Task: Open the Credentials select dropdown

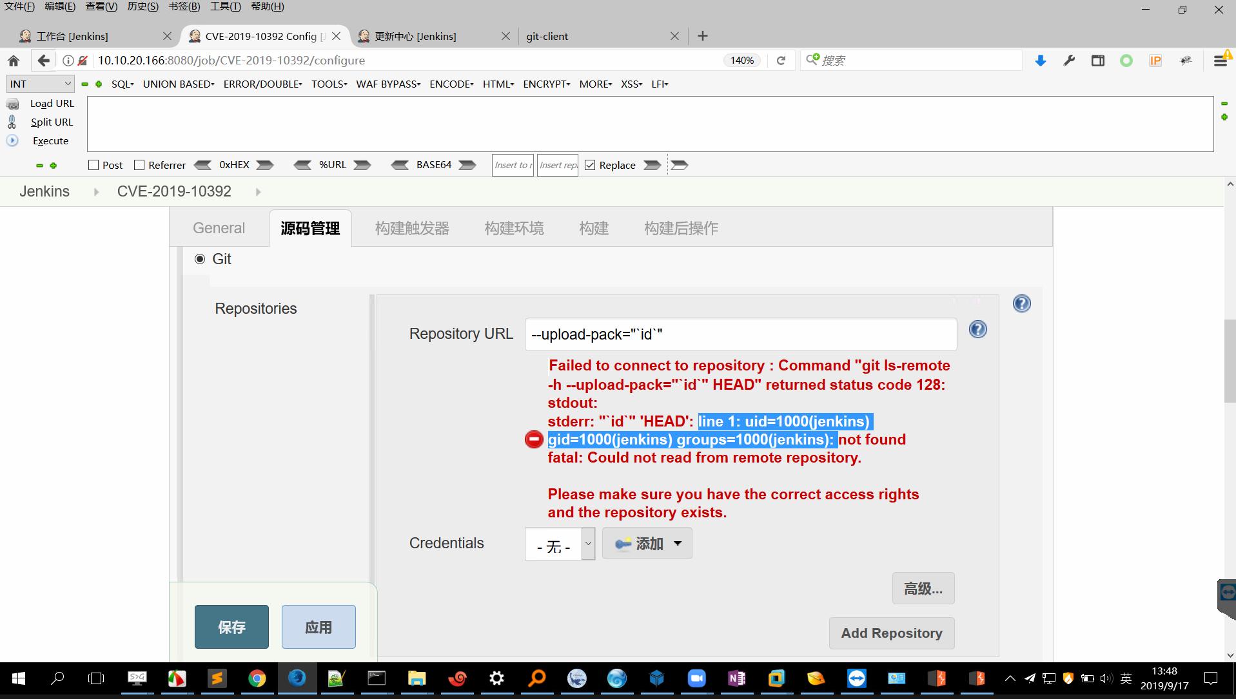Action: tap(560, 544)
